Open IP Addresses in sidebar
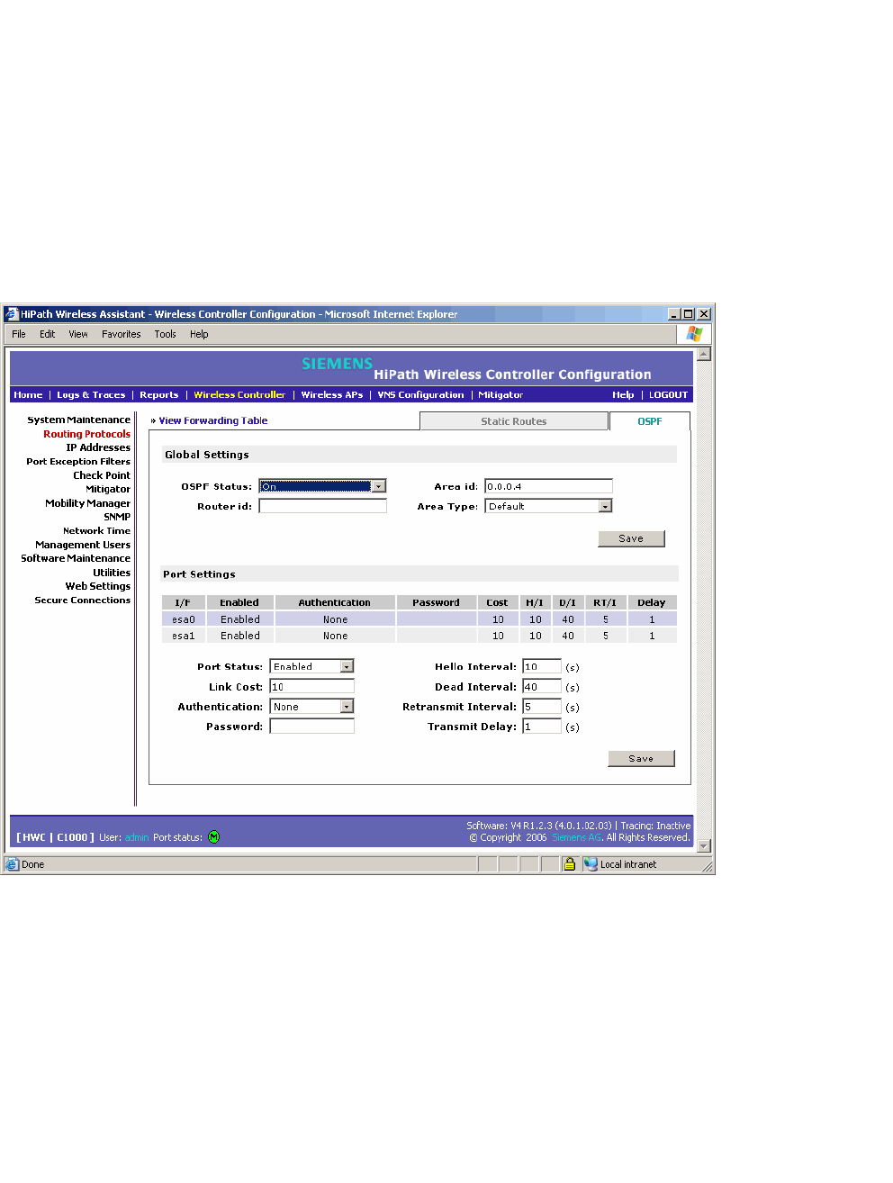Screen dimensions: 893x1183 pos(98,447)
